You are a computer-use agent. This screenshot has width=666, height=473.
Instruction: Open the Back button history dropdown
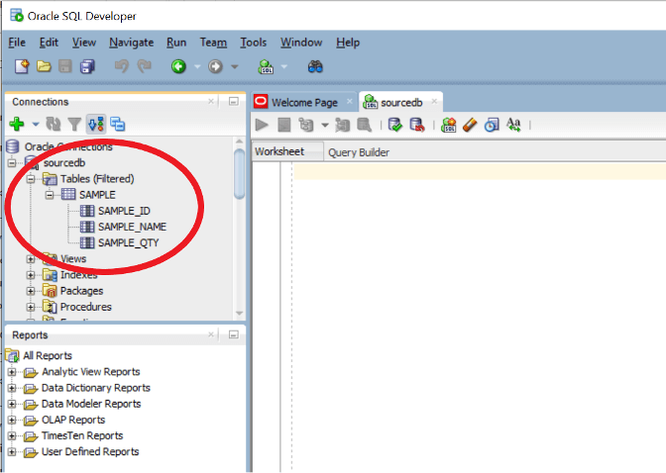pyautogui.click(x=197, y=67)
